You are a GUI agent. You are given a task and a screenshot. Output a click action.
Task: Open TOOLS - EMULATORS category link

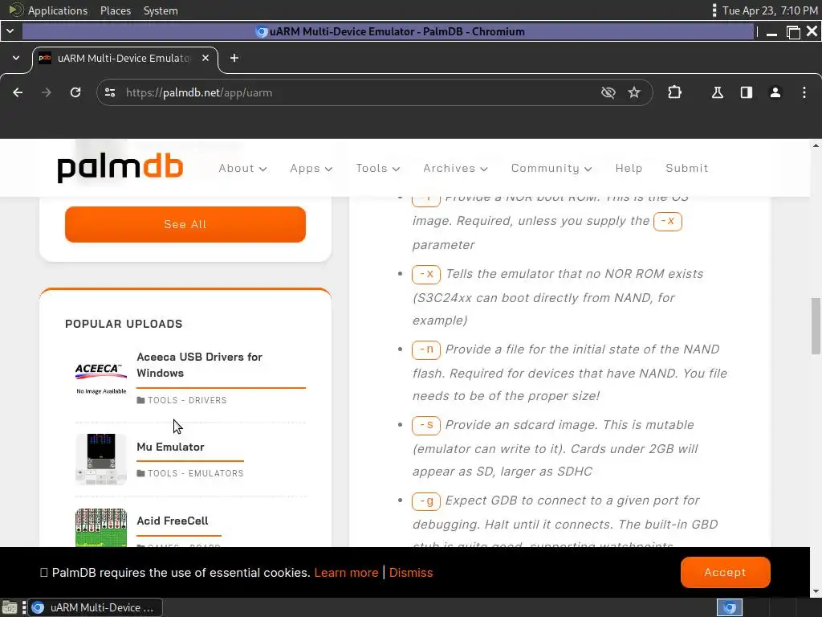tap(196, 473)
